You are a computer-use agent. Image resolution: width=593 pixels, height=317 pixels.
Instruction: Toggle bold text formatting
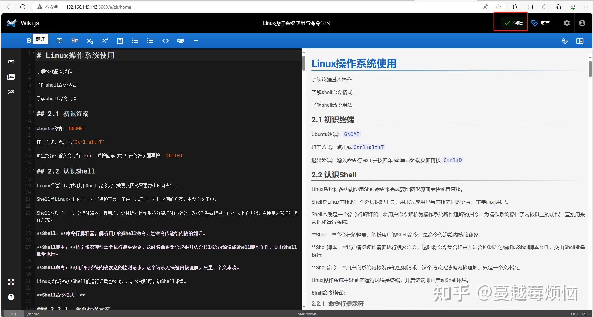tap(29, 40)
